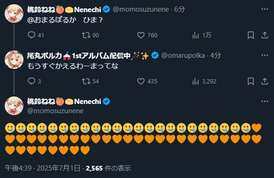Screen dimensions: 274x178
Task: Click 尾丸ポルカ profile avatar
Action: pyautogui.click(x=14, y=60)
